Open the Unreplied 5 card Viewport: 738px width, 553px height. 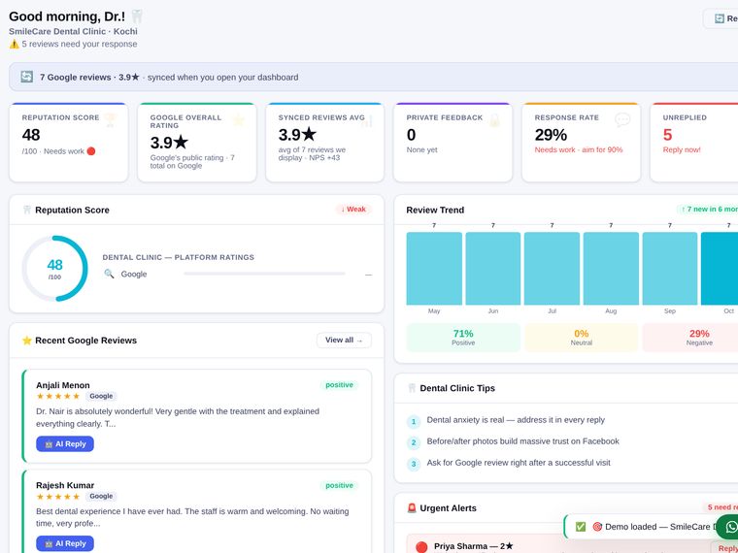(x=694, y=143)
